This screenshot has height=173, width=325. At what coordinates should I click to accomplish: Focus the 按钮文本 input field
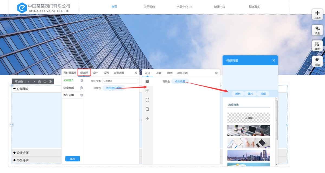click(x=120, y=81)
